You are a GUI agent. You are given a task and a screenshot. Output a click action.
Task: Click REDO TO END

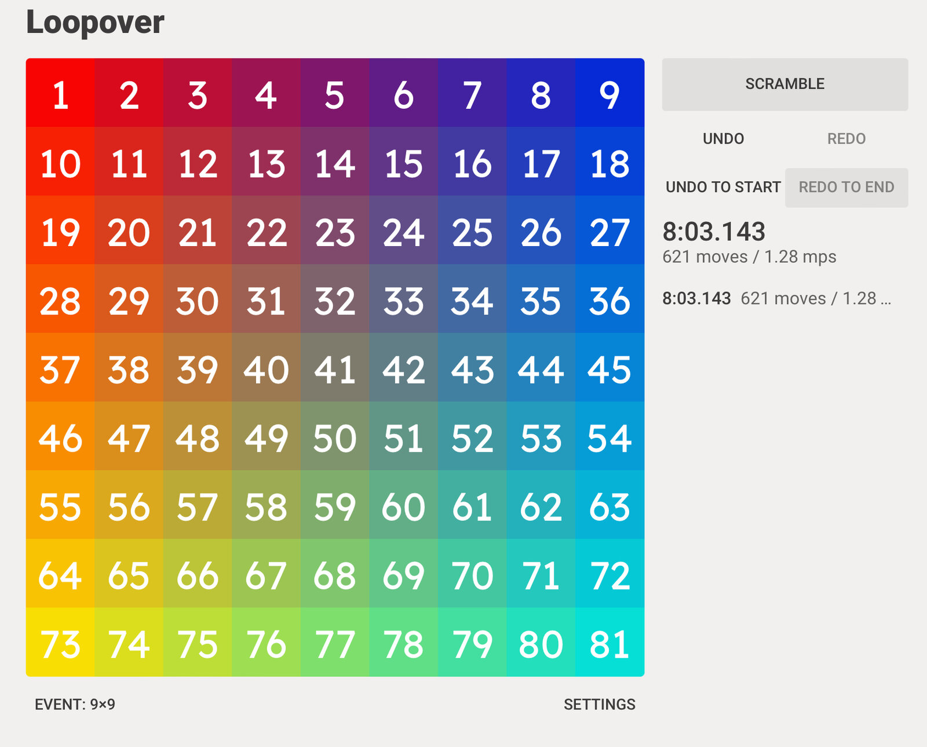click(846, 187)
